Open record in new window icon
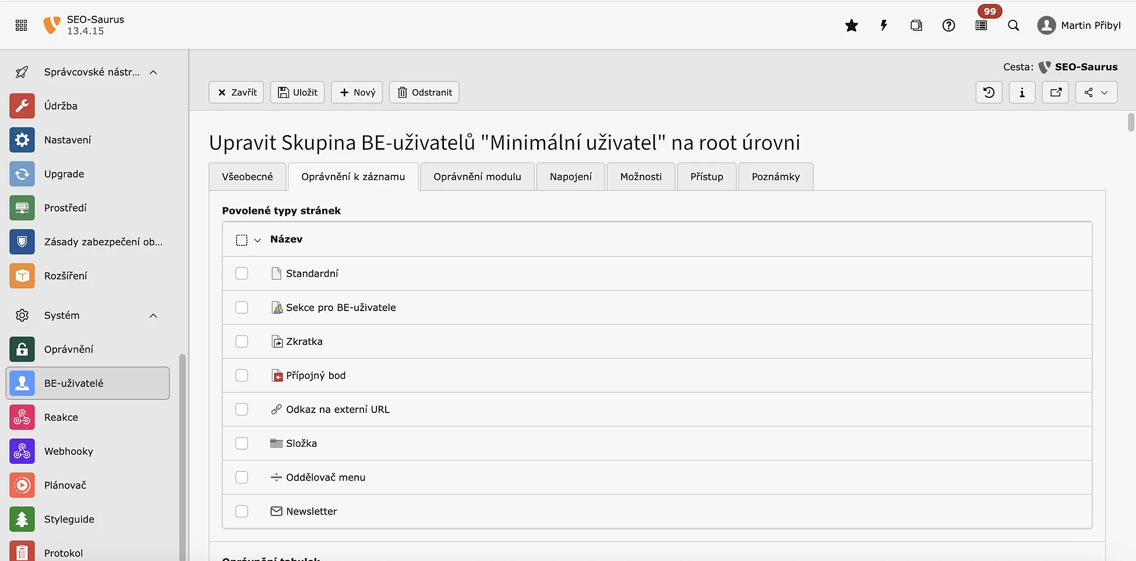 click(1055, 93)
